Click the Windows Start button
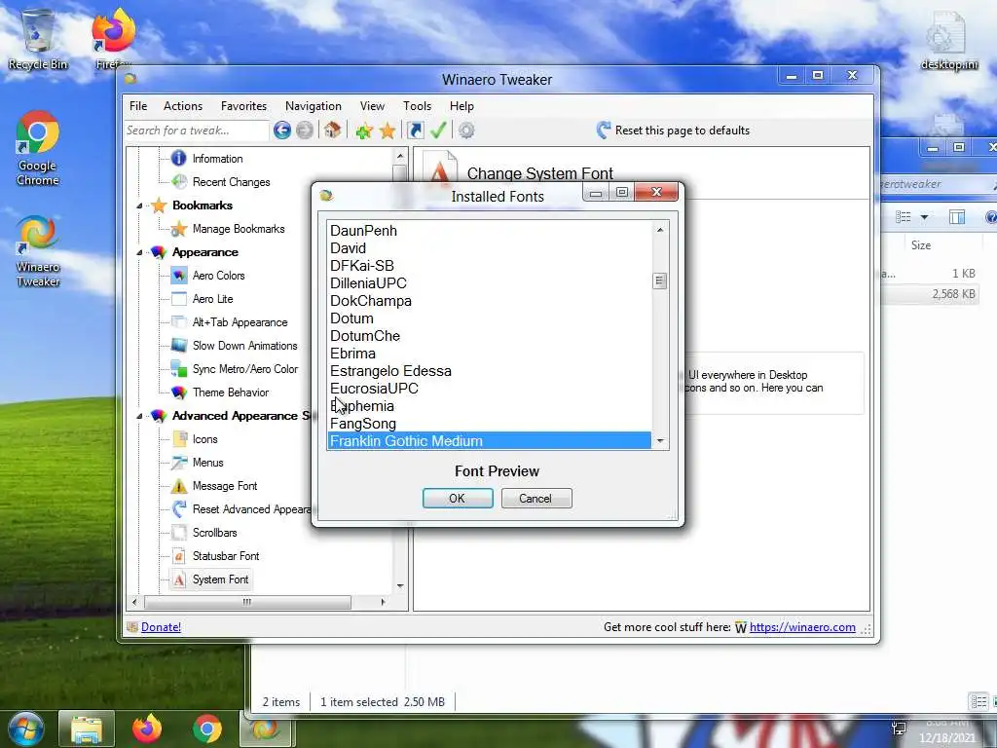 pos(25,729)
